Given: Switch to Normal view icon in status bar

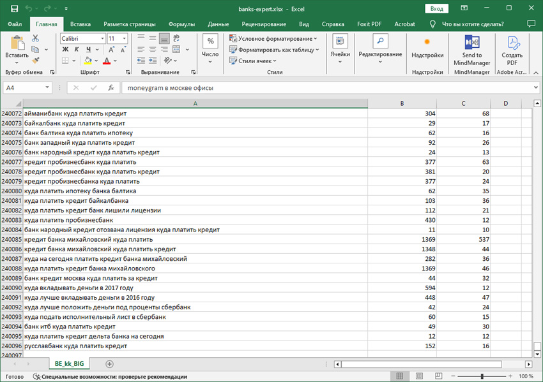Looking at the screenshot, I should coord(400,376).
